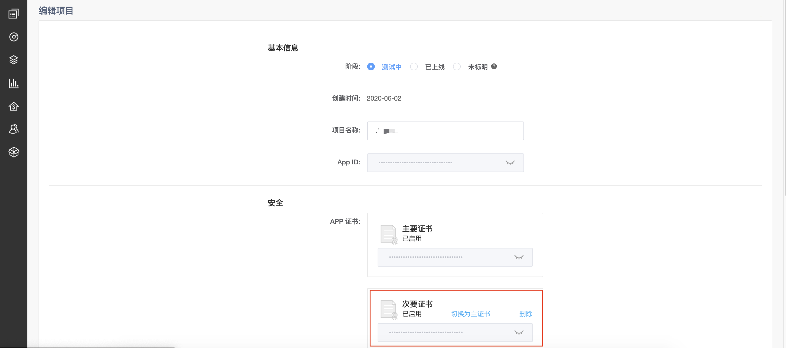
Task: Reveal the hidden App ID value
Action: pos(510,162)
